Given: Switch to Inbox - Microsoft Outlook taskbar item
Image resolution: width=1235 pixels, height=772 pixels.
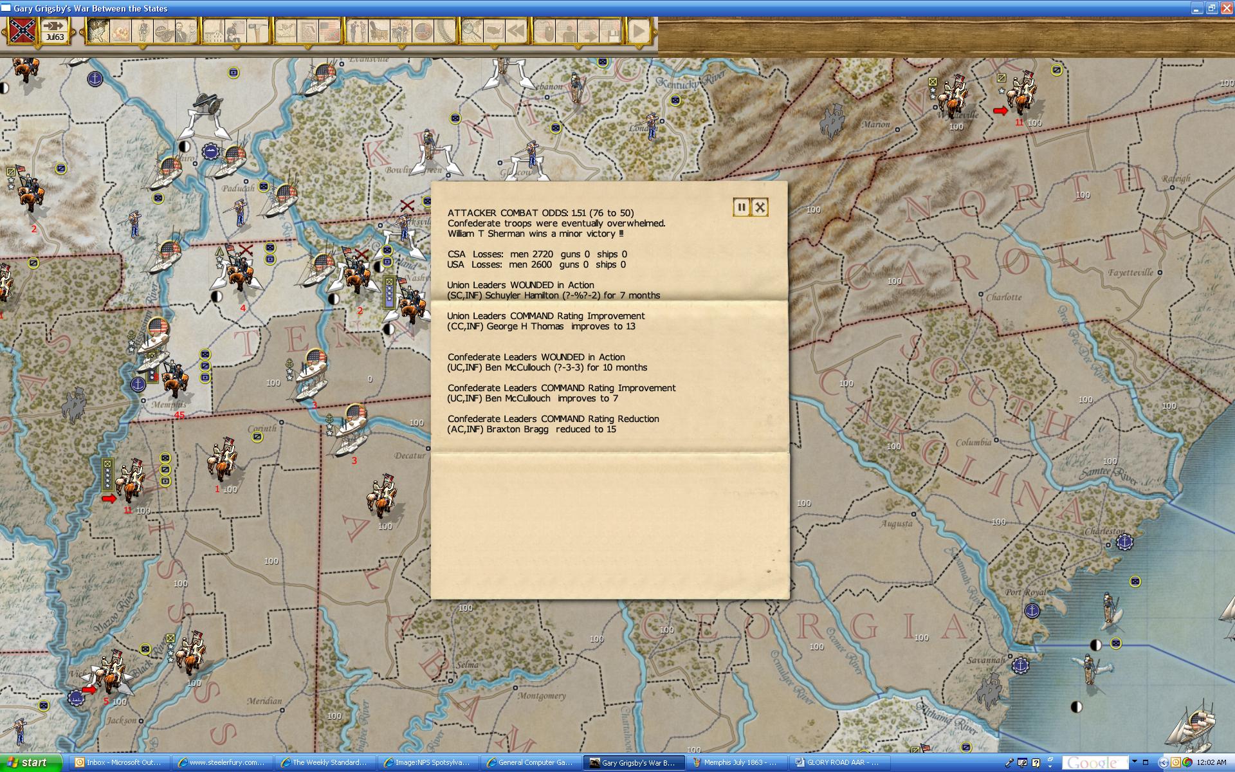Looking at the screenshot, I should pyautogui.click(x=119, y=762).
